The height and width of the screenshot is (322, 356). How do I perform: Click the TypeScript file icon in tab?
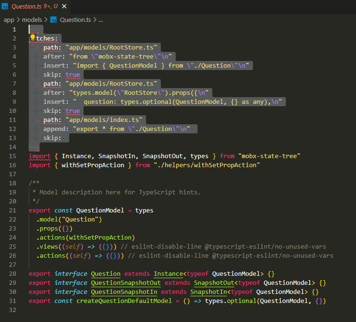(x=5, y=7)
